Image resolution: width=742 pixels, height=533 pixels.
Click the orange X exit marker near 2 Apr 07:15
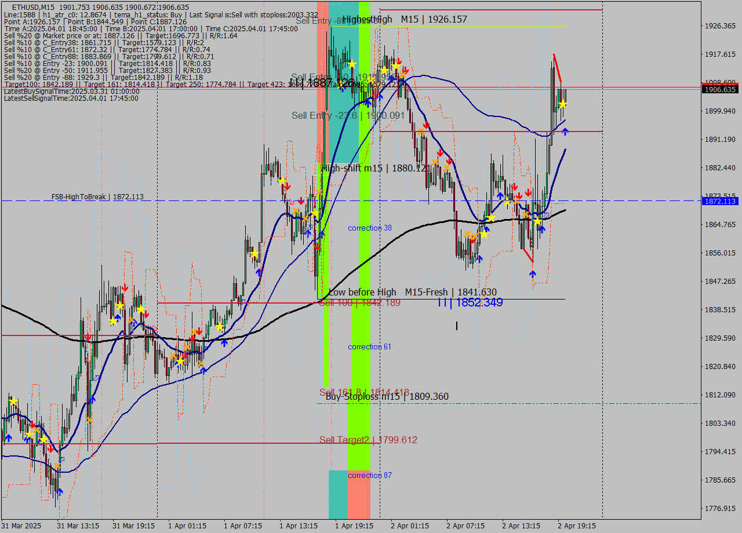(467, 234)
